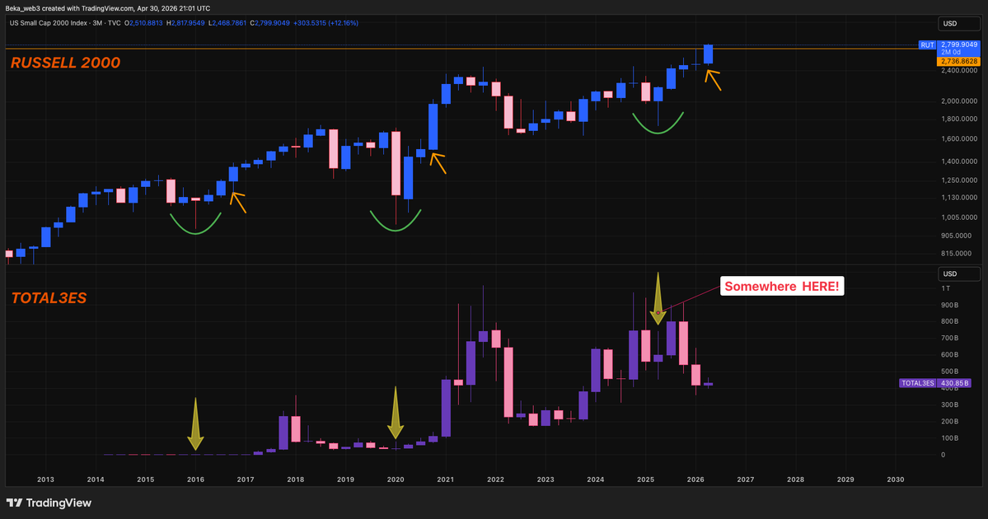
Task: Click the 1,130.0000 price scale level
Action: (x=959, y=198)
